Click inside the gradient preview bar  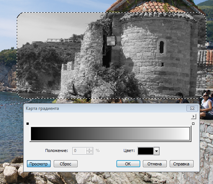coord(110,134)
